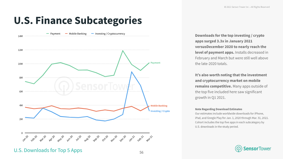Select the orange Mobile Banking line label
Screen dimensions: 283x159
coord(159,106)
